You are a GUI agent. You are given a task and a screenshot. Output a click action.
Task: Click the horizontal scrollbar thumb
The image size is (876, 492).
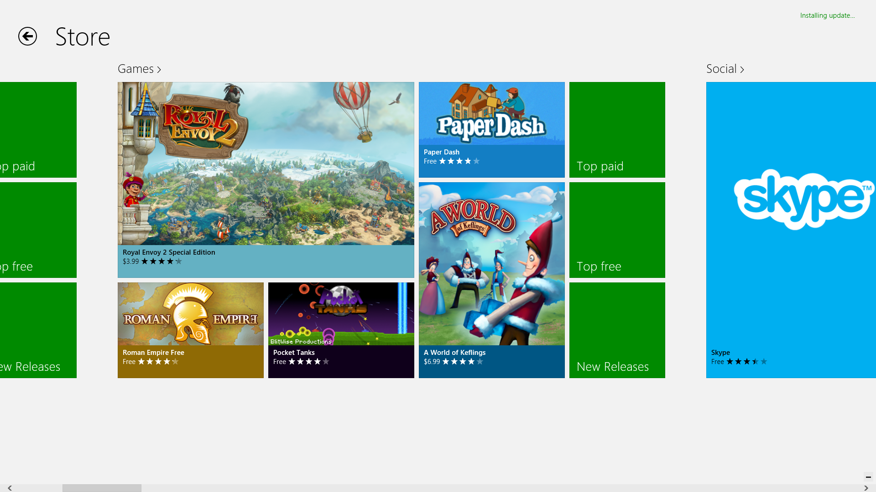click(x=102, y=488)
